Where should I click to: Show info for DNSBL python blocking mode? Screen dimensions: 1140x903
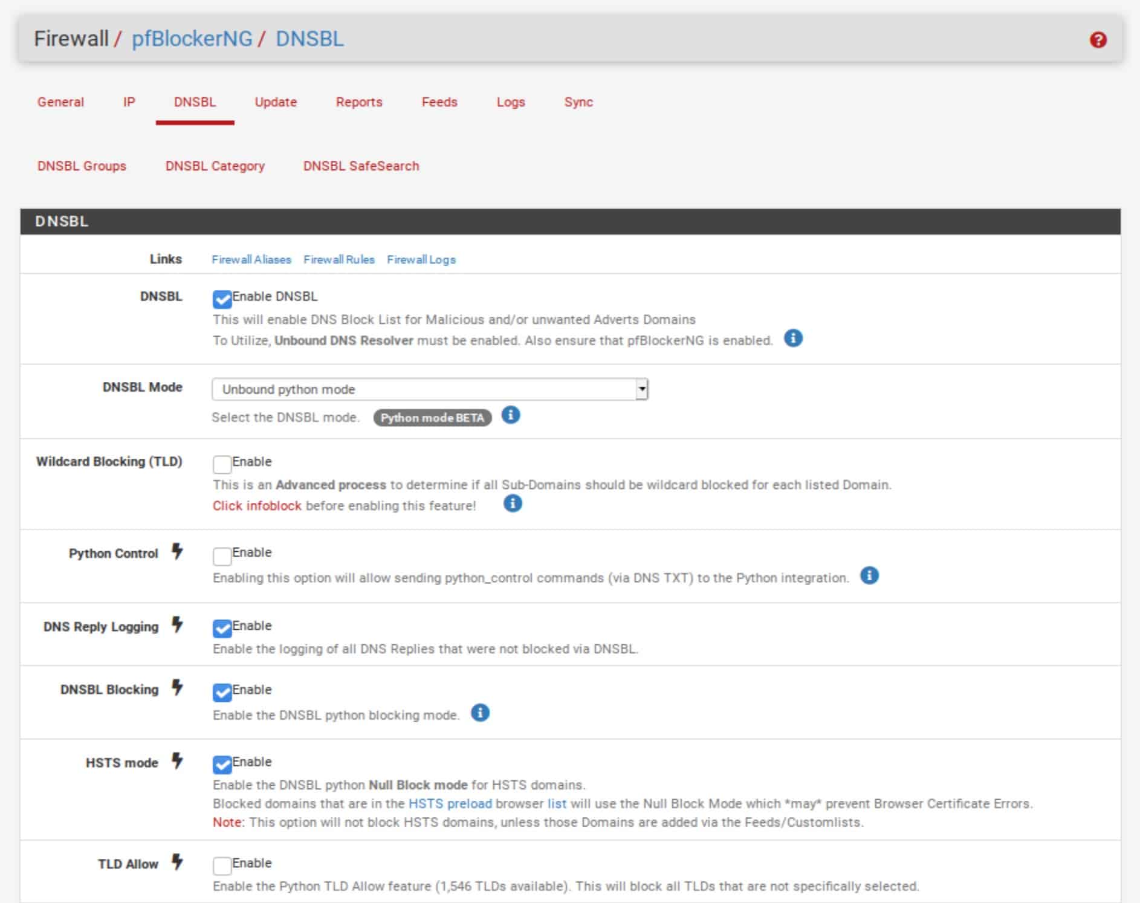[480, 713]
